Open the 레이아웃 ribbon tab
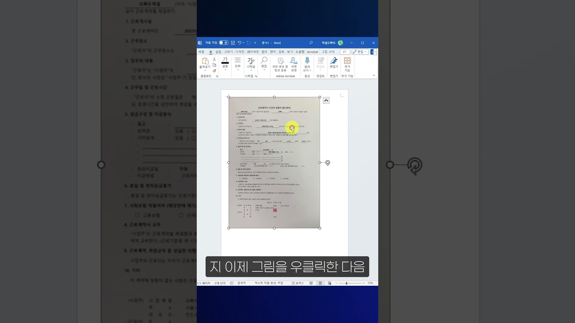This screenshot has height=323, width=575. coord(253,52)
